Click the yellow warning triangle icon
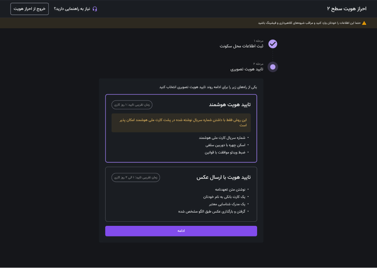Image resolution: width=377 pixels, height=268 pixels. tap(364, 23)
